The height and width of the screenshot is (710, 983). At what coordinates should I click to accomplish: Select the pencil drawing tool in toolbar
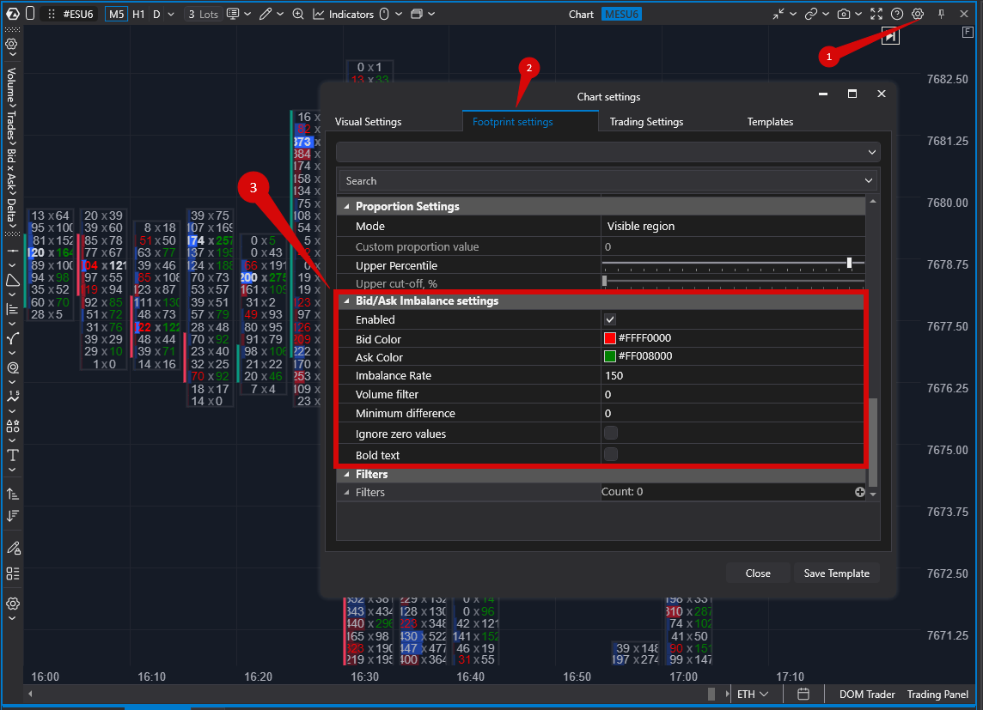pyautogui.click(x=266, y=14)
